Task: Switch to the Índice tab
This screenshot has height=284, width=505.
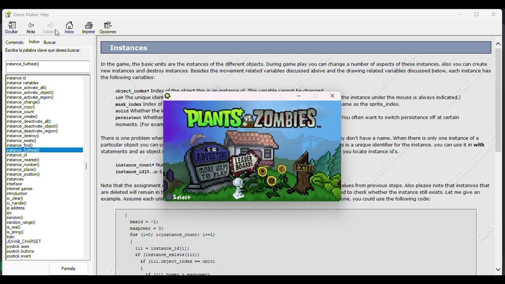Action: 34,42
